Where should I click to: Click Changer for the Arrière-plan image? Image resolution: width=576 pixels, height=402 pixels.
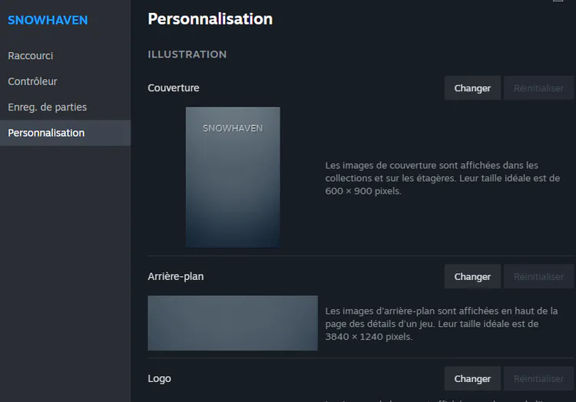(472, 277)
